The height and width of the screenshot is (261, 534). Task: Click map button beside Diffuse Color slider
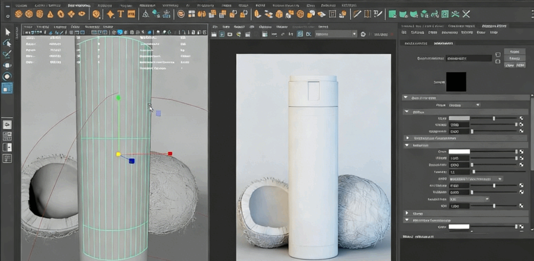(521, 118)
